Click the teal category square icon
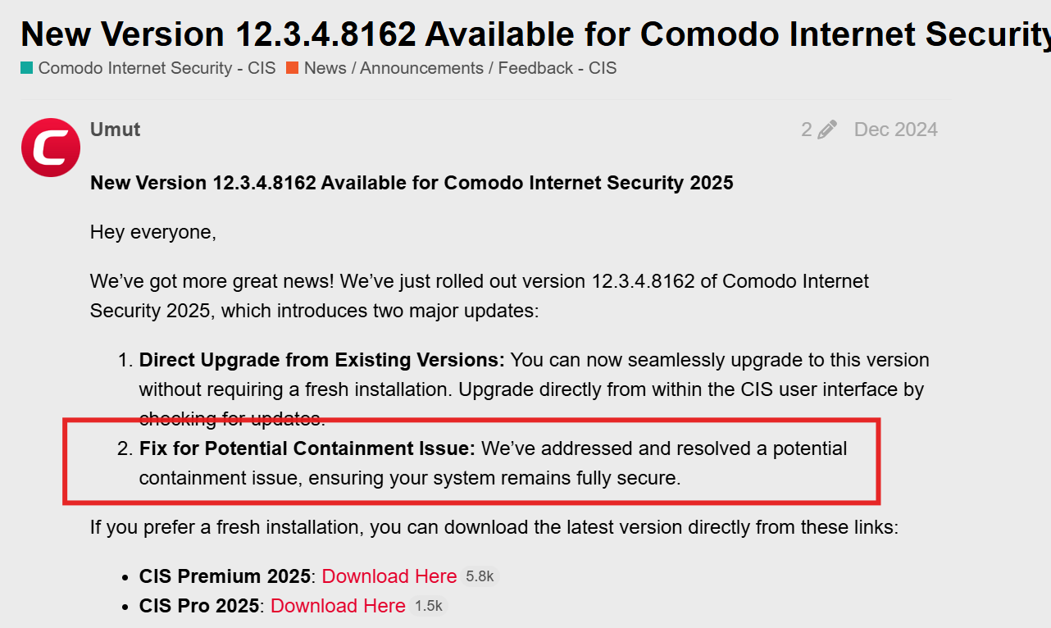 pyautogui.click(x=27, y=68)
